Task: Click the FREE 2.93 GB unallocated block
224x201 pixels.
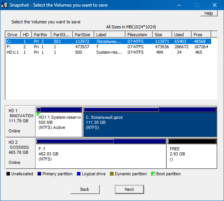Action: click(x=192, y=153)
